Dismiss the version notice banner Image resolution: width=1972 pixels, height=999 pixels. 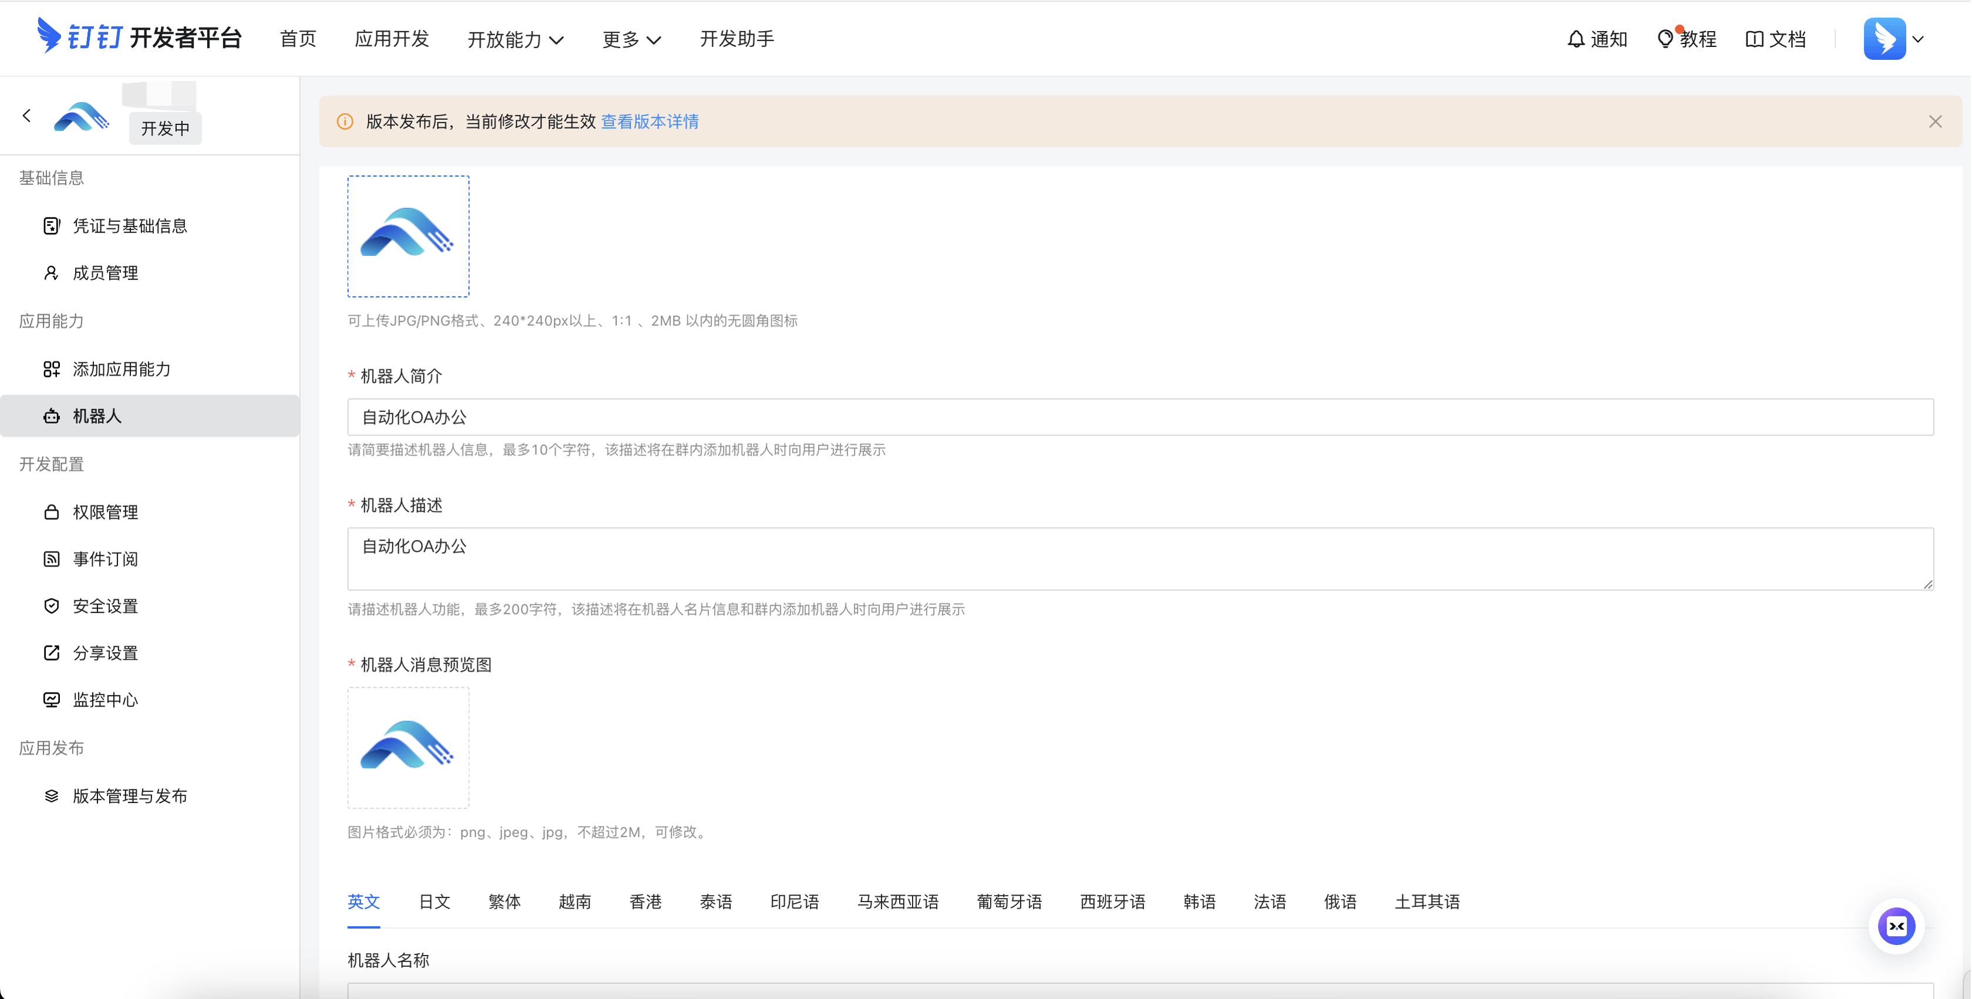1935,121
